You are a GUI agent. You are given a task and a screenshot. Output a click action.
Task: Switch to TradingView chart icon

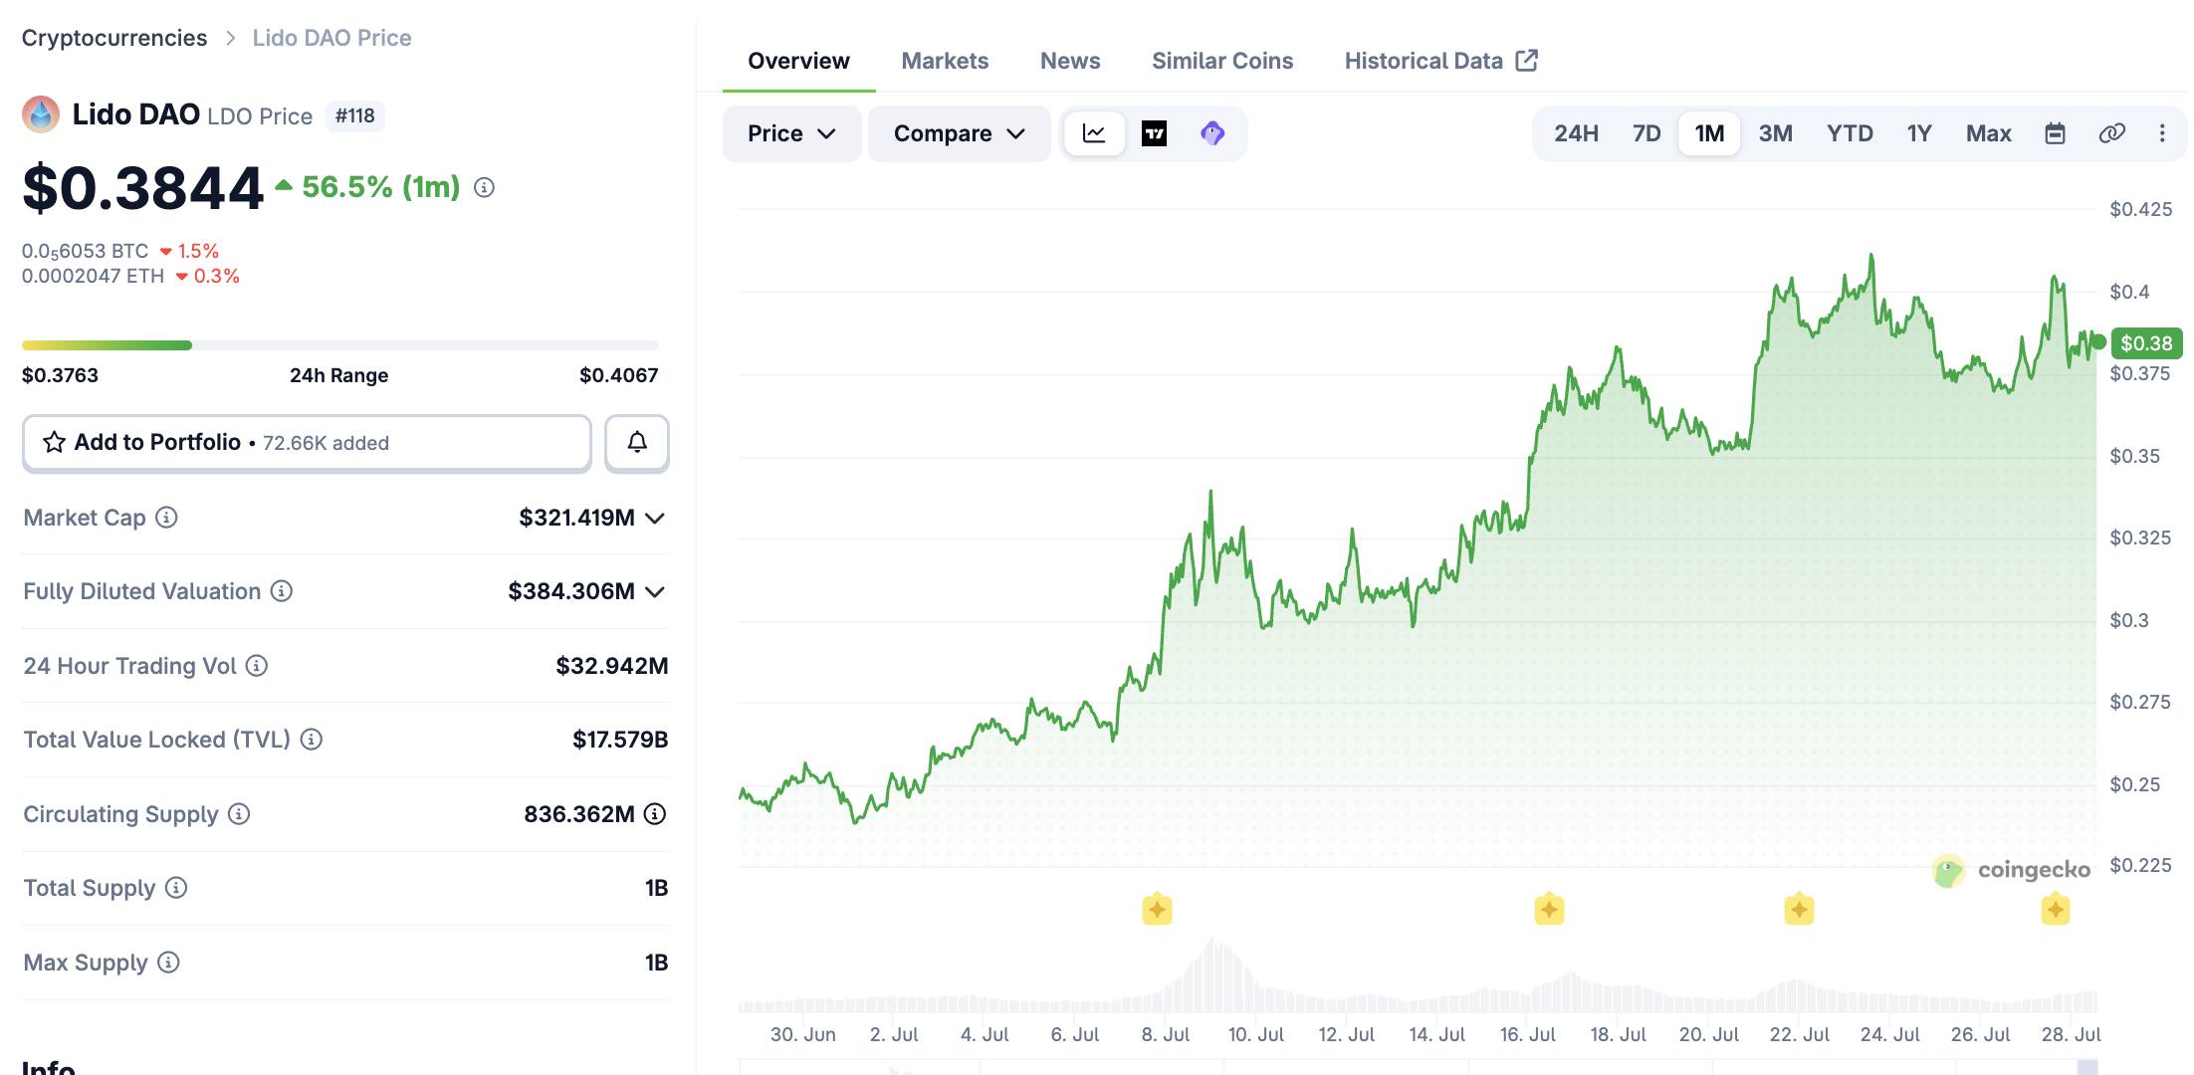click(1154, 133)
